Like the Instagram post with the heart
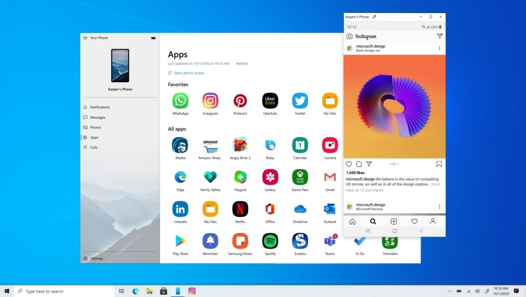Image resolution: width=526 pixels, height=297 pixels. [349, 164]
